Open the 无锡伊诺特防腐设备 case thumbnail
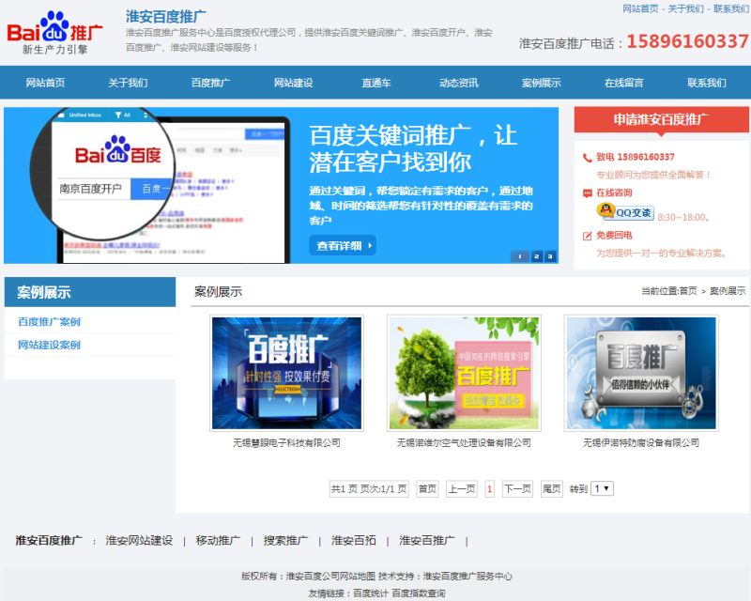 coord(641,373)
